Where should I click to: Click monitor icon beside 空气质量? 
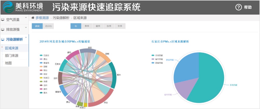[x=3, y=19]
